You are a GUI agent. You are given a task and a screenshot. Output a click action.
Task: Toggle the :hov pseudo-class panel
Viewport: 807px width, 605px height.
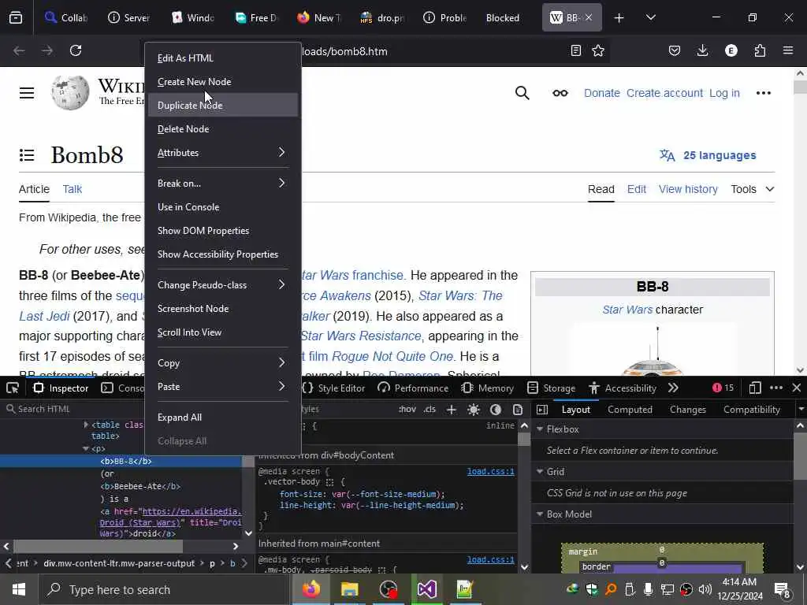(x=407, y=410)
